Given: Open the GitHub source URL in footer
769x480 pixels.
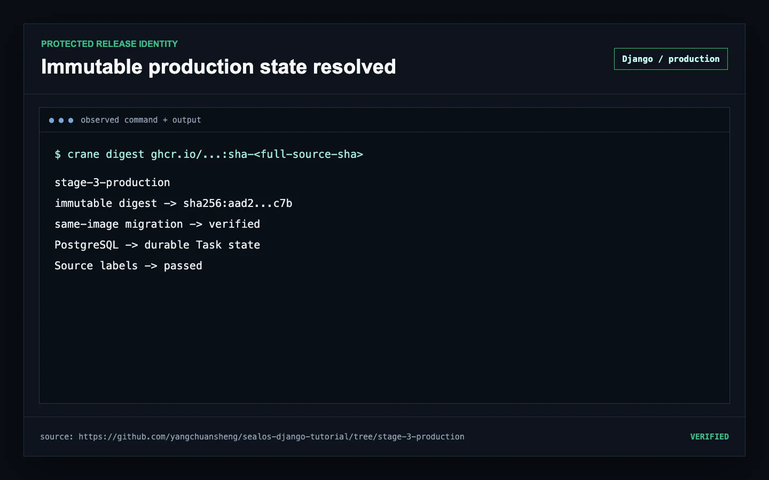Looking at the screenshot, I should click(271, 437).
